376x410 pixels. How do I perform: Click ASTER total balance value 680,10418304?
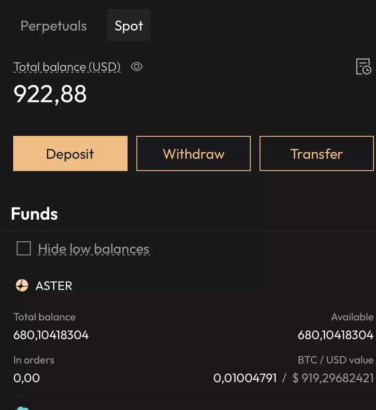click(51, 335)
